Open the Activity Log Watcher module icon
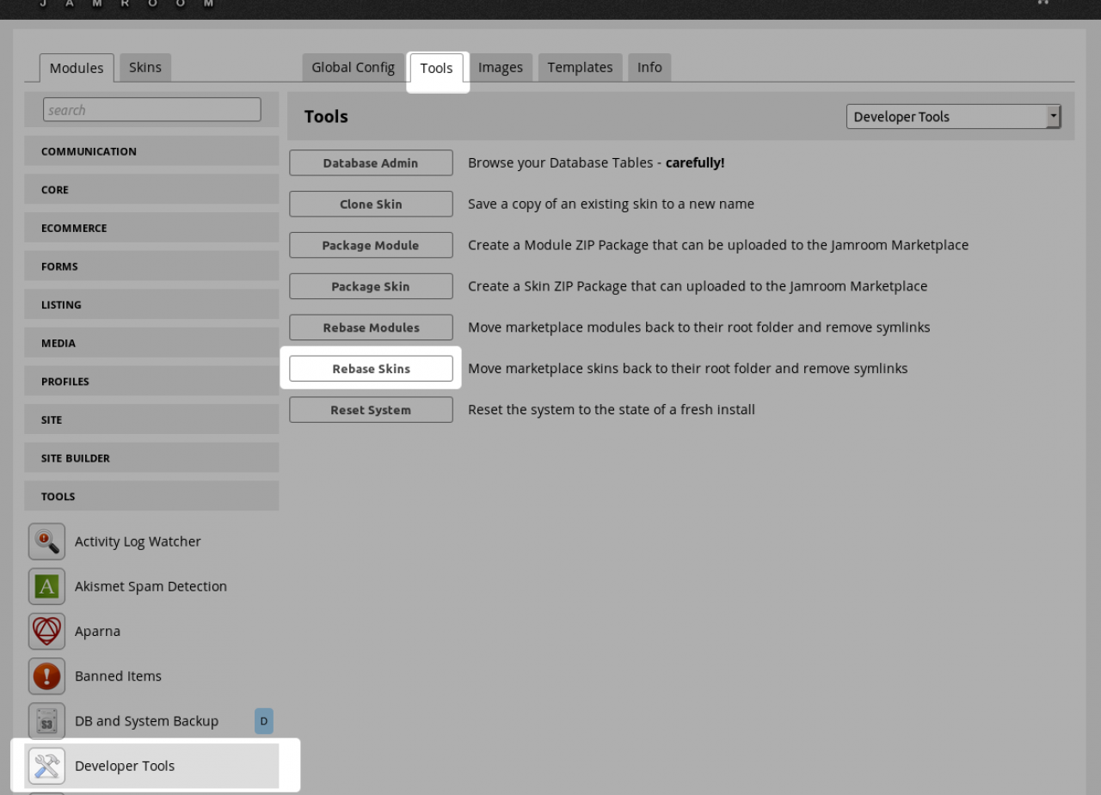Viewport: 1101px width, 795px height. [46, 541]
